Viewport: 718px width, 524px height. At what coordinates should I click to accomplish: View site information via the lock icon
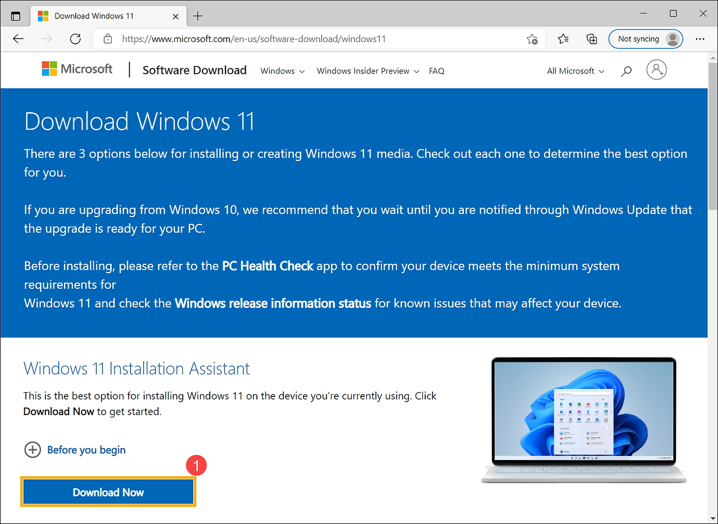click(108, 39)
